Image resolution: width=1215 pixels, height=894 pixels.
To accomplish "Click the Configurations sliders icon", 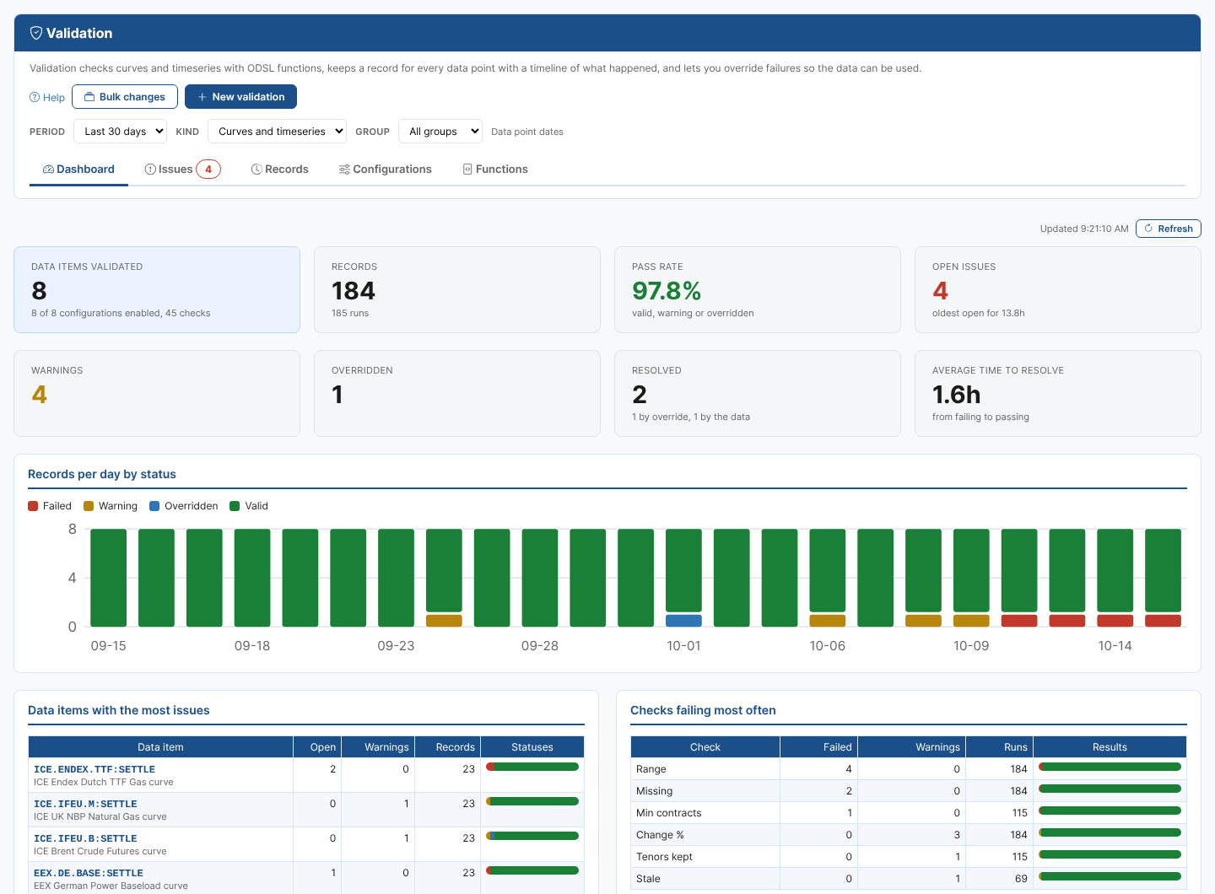I will click(x=344, y=170).
